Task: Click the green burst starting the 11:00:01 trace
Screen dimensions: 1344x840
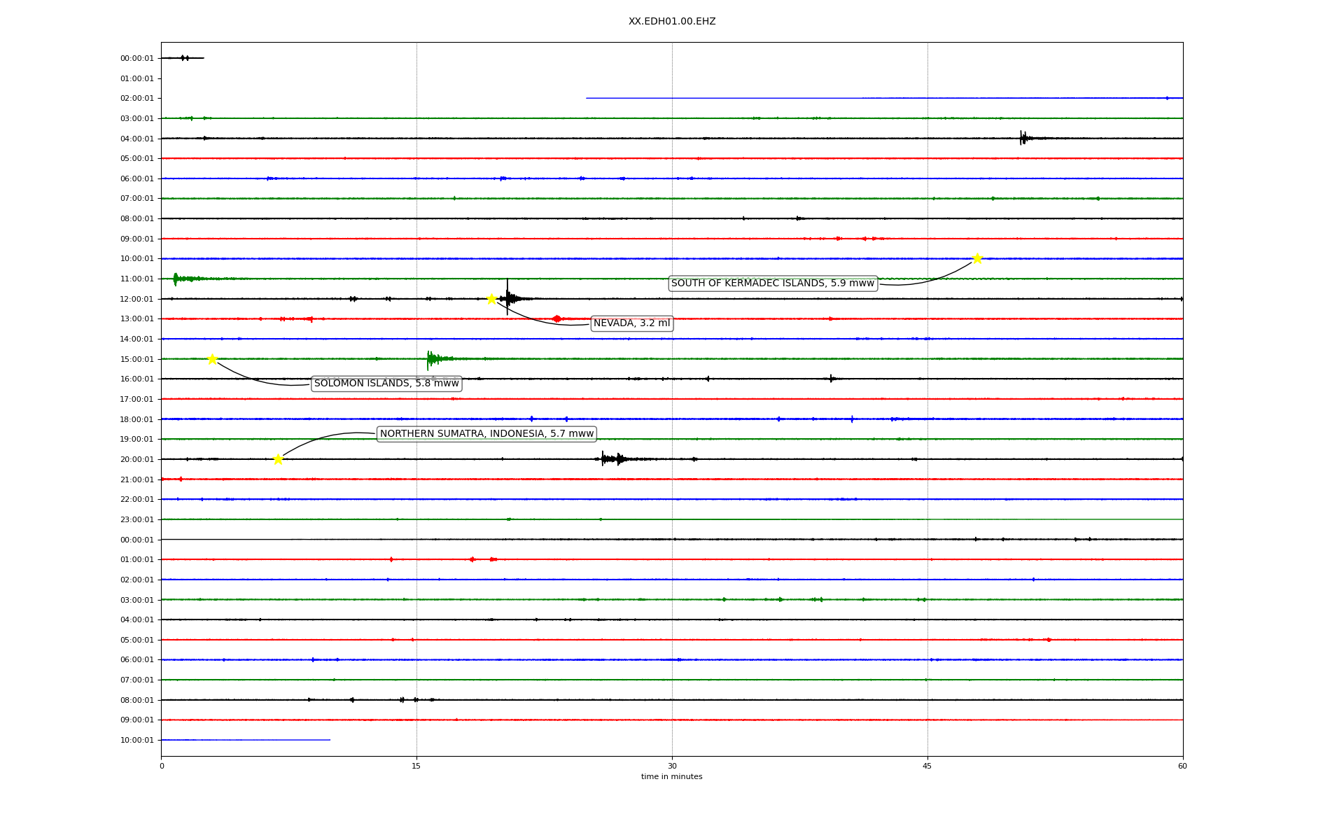Action: tap(176, 279)
